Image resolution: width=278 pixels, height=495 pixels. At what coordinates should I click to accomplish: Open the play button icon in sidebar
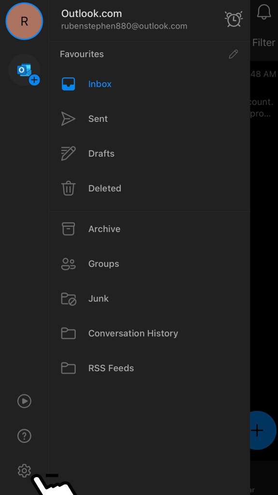(24, 401)
